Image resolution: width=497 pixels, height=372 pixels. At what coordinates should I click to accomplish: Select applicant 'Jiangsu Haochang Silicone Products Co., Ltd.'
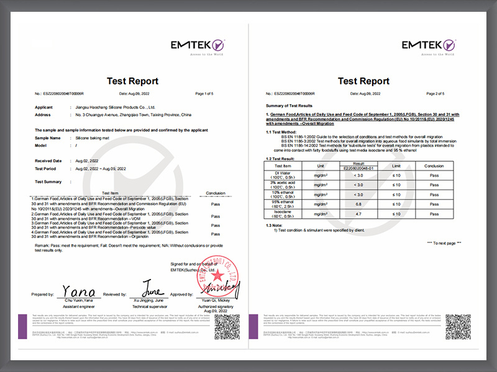coord(115,107)
